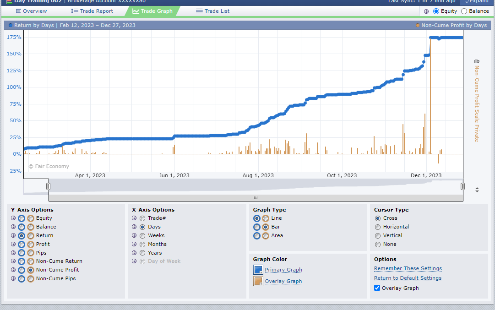Select Years as the X-axis
Screen dimensions: 495x310
pyautogui.click(x=142, y=253)
